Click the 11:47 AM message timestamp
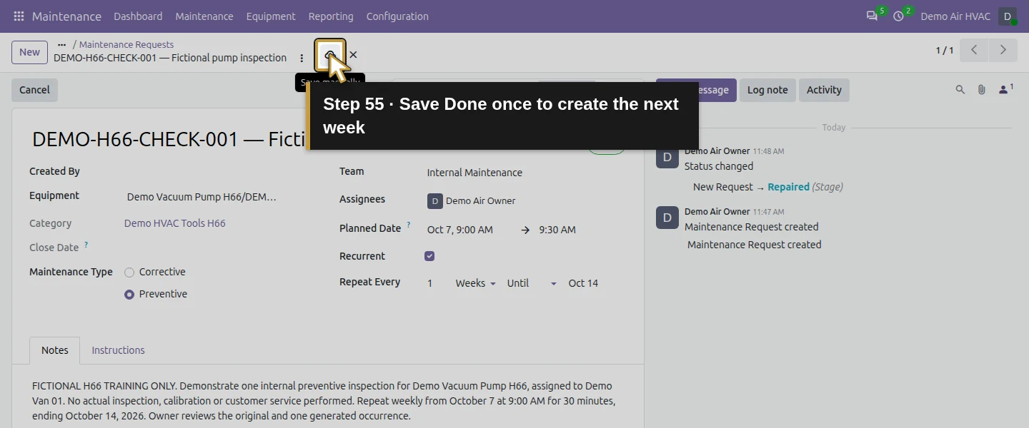This screenshot has width=1029, height=428. tap(768, 212)
